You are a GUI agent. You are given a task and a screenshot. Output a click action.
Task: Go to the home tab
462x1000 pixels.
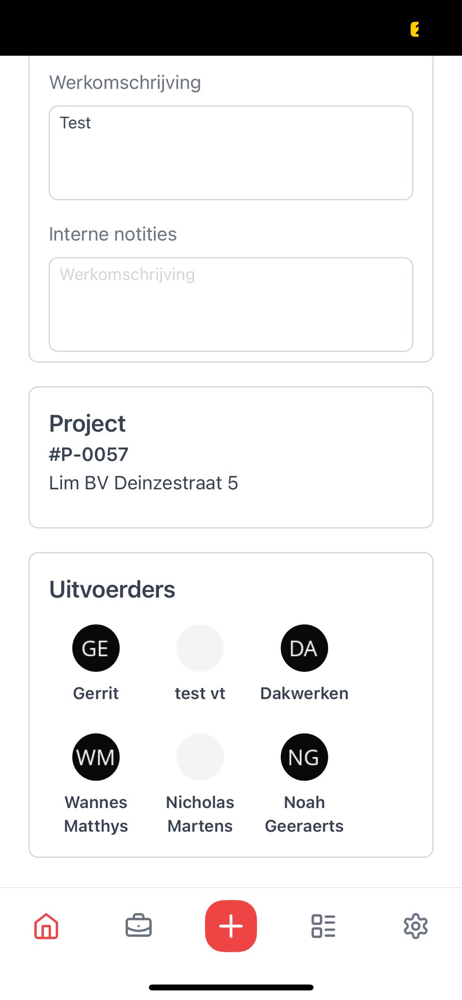pyautogui.click(x=46, y=926)
